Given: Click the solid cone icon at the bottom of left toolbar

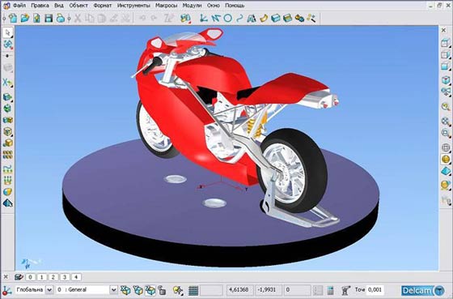Looking at the screenshot, I should pyautogui.click(x=8, y=203).
